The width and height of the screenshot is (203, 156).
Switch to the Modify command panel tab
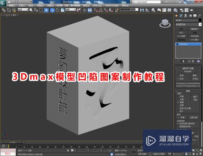click(181, 16)
